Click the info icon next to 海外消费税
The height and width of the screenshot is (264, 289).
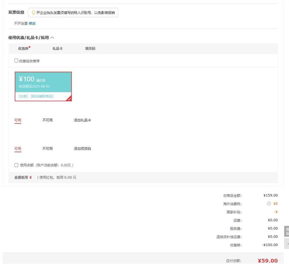pos(269,204)
